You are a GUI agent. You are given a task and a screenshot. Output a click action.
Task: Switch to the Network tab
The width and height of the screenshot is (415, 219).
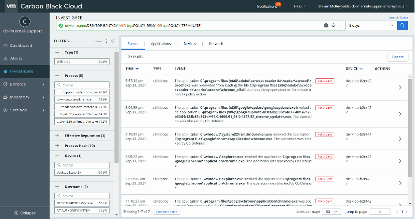(x=216, y=44)
